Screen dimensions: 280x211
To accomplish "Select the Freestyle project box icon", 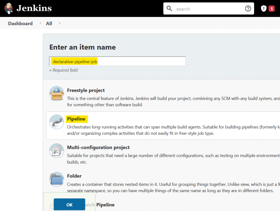I will [57, 93].
